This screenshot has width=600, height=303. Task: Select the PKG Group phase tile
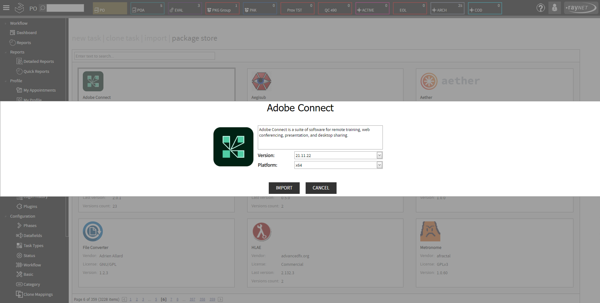tap(222, 8)
